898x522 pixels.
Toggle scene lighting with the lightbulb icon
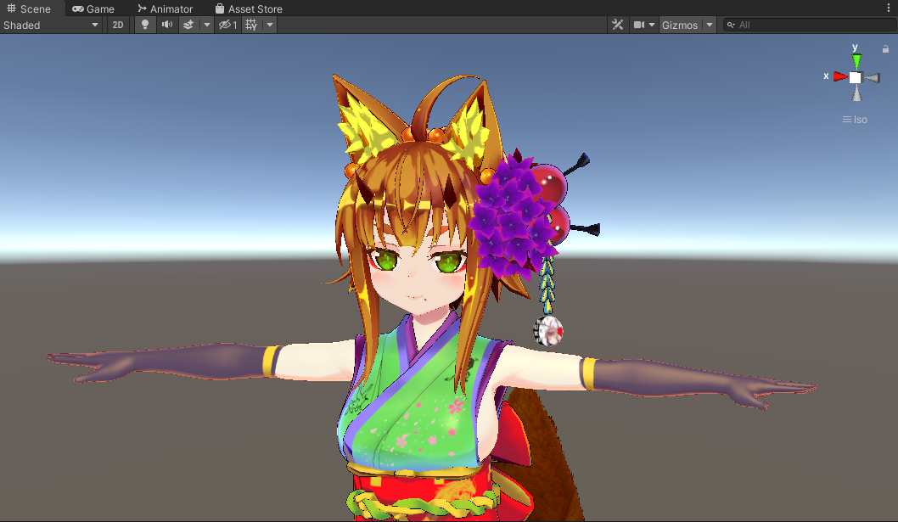(145, 25)
